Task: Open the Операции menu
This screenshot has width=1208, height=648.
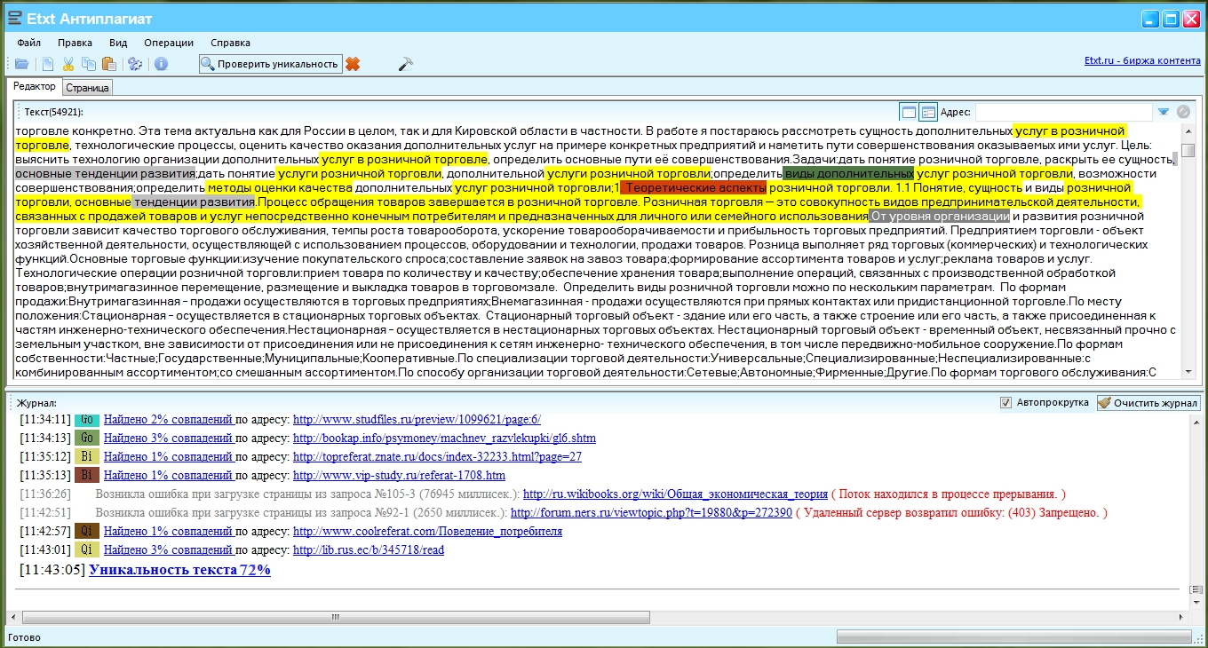Action: [x=169, y=43]
